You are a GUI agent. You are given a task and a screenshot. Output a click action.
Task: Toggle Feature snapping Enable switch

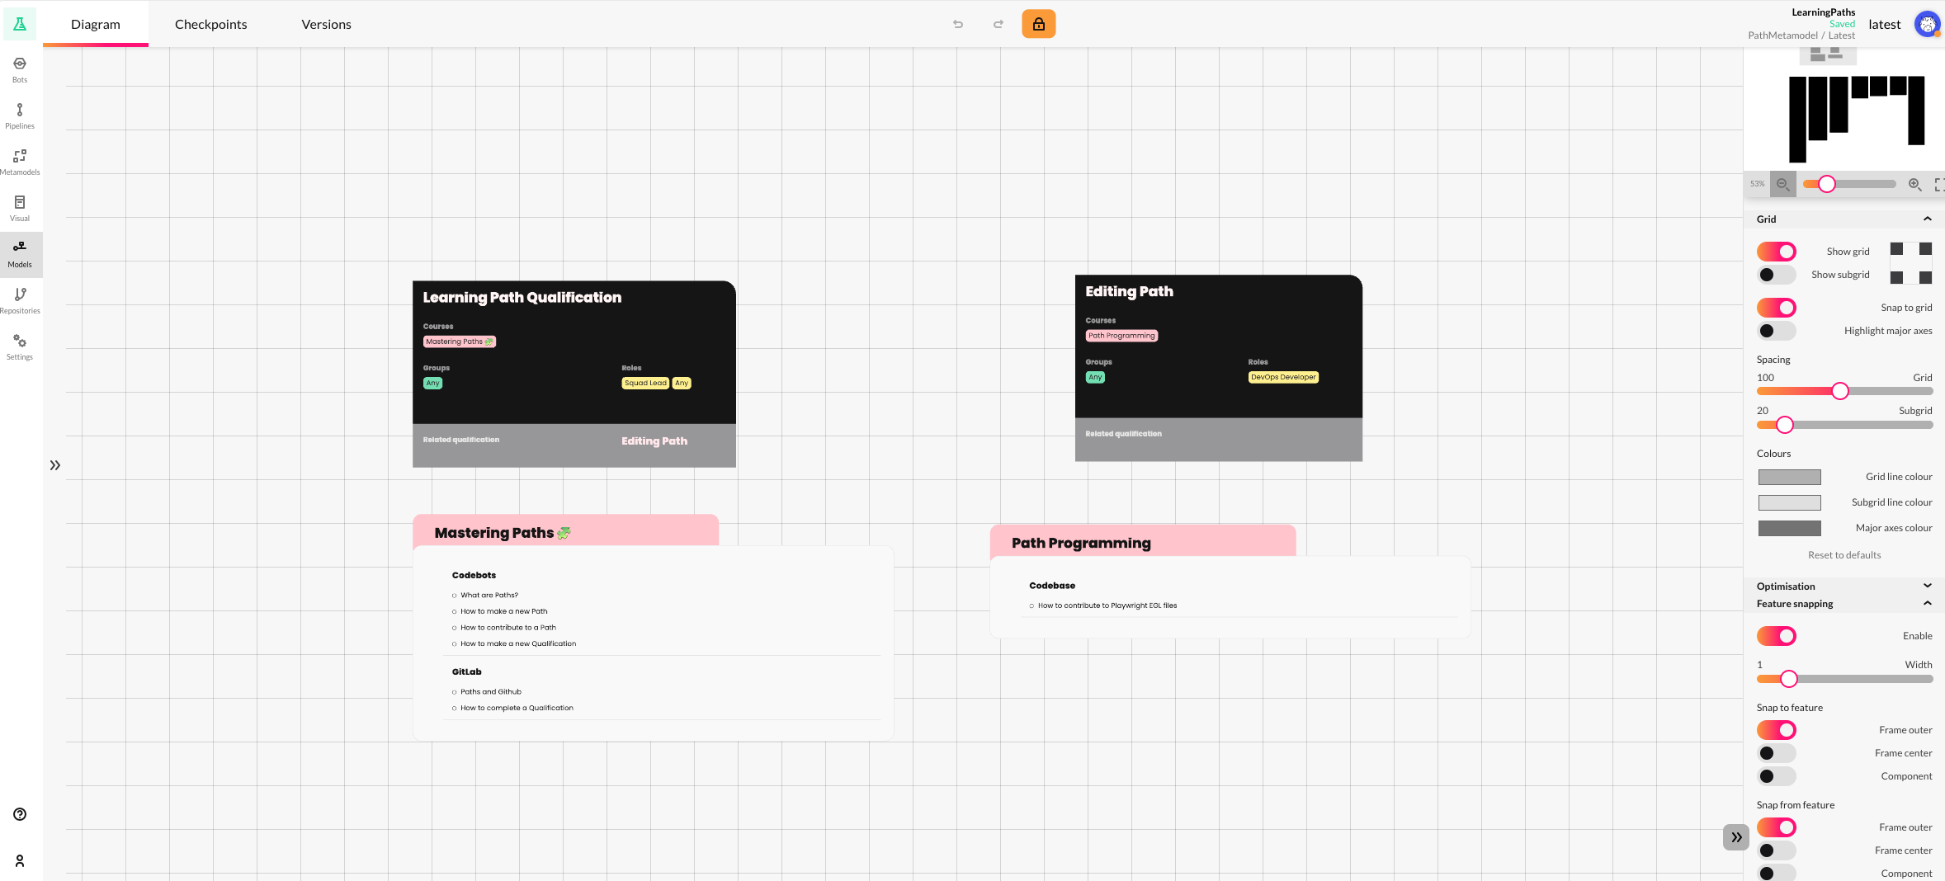pos(1777,636)
